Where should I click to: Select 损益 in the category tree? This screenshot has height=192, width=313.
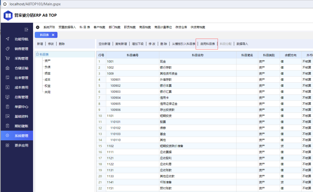click(x=47, y=73)
